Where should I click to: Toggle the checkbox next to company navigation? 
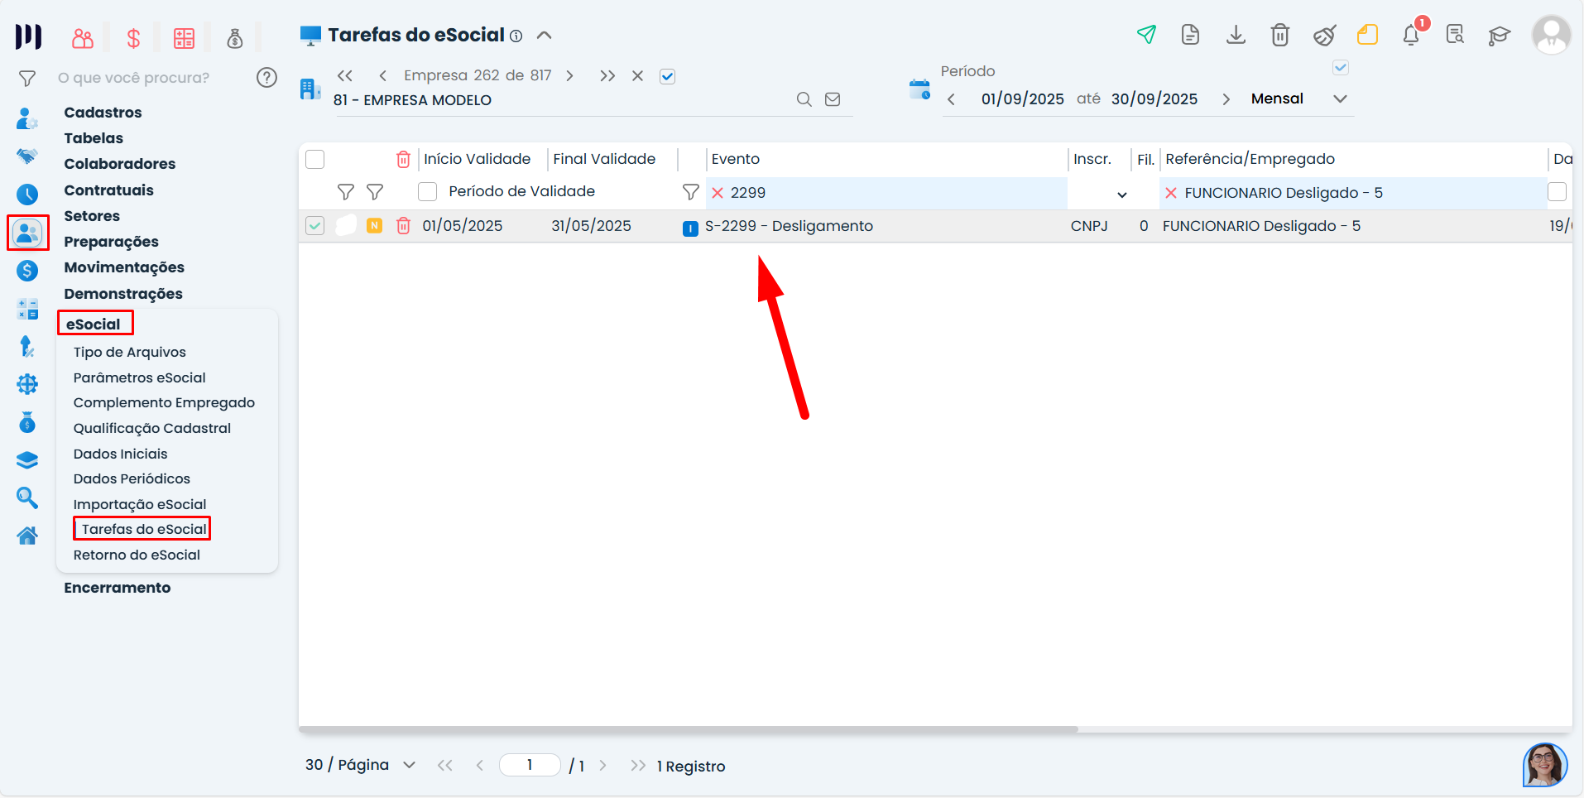668,76
